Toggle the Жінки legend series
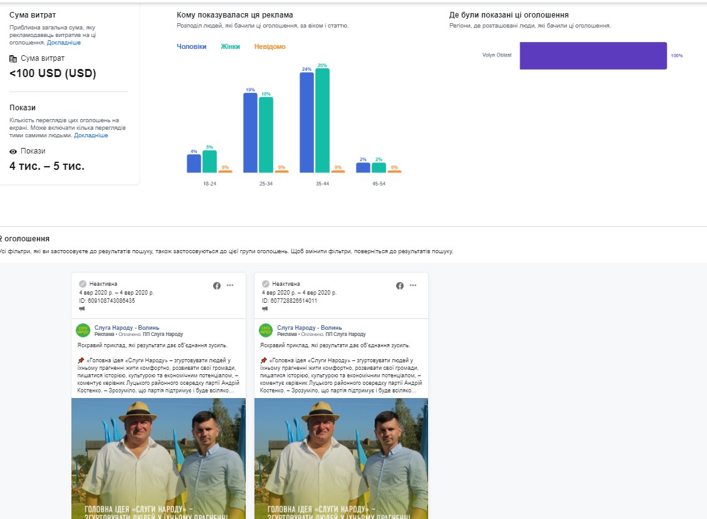Image resolution: width=707 pixels, height=519 pixels. click(230, 47)
